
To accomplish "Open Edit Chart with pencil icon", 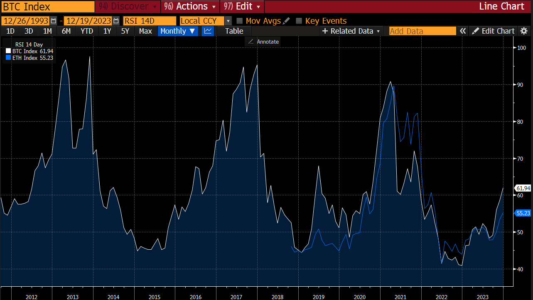I will coord(493,31).
